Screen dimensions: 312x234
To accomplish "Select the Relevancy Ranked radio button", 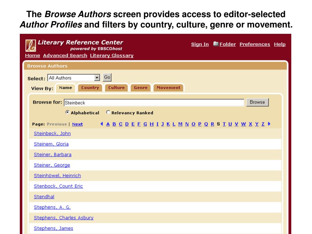I will point(108,112).
